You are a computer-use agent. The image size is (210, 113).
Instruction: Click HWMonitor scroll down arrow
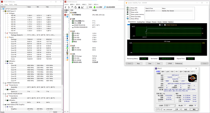tap(62, 110)
